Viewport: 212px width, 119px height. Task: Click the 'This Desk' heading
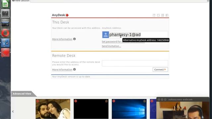(61, 22)
